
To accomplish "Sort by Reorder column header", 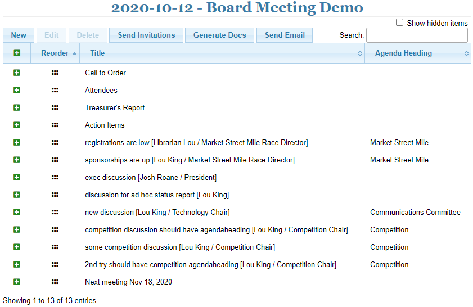I will pos(55,53).
